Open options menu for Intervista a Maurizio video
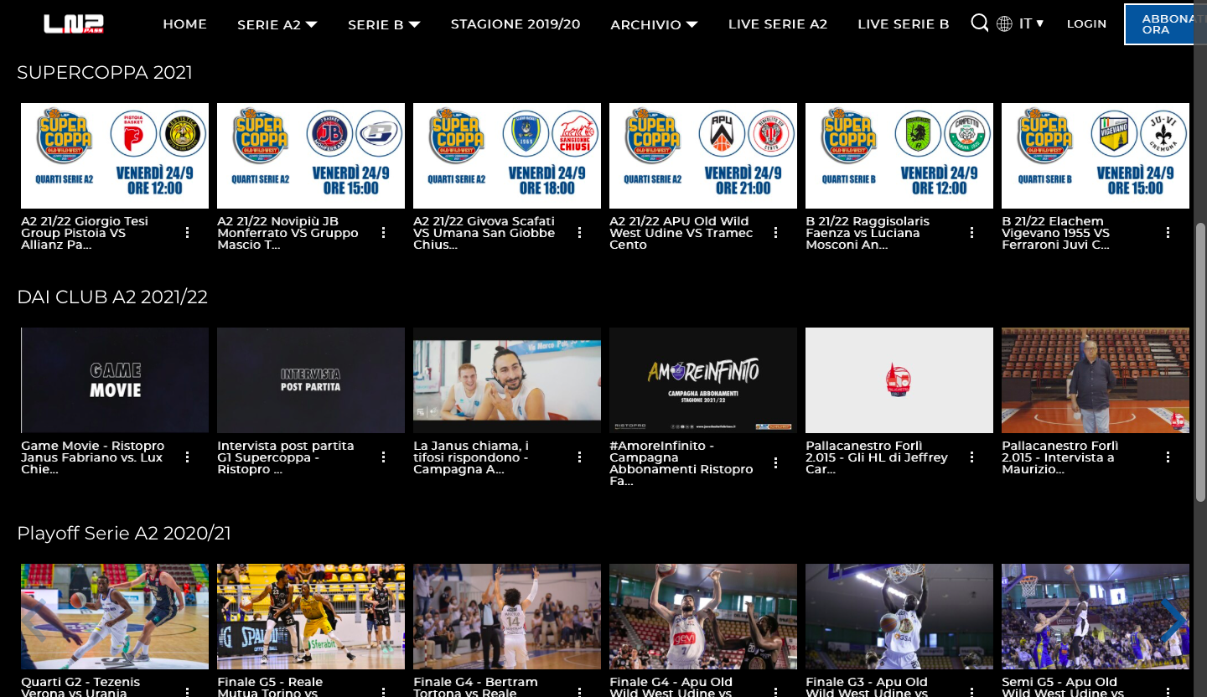Screen dimensions: 1207x697 coord(1168,457)
